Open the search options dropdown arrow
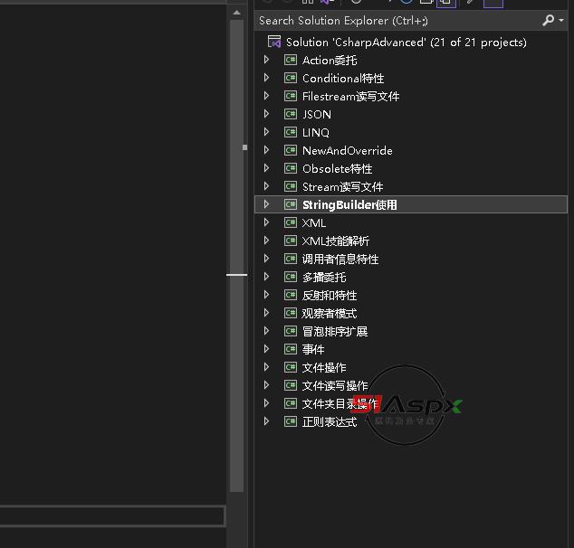Screen dimensions: 574x548 coord(561,21)
